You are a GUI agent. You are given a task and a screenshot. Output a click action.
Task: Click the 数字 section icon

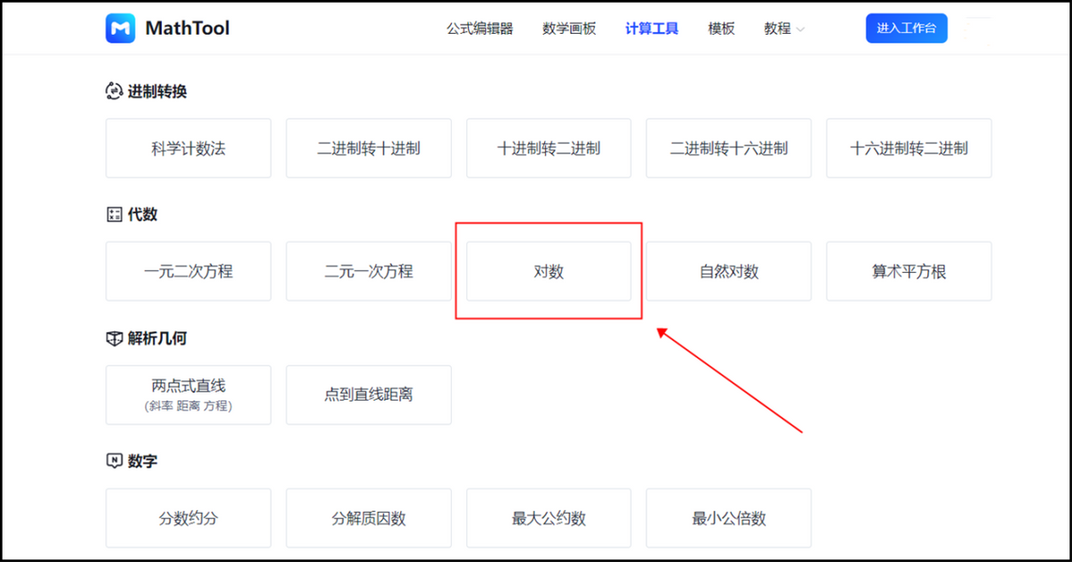coord(113,461)
